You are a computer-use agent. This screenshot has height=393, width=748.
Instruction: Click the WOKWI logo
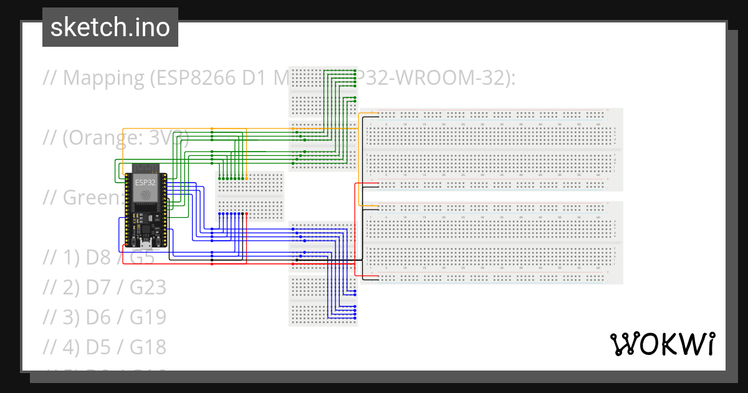(663, 342)
